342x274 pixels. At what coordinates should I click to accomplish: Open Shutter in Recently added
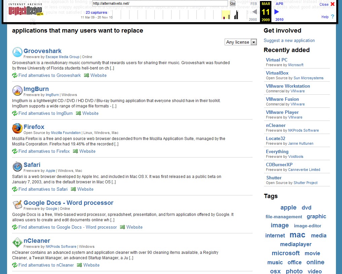click(274, 178)
